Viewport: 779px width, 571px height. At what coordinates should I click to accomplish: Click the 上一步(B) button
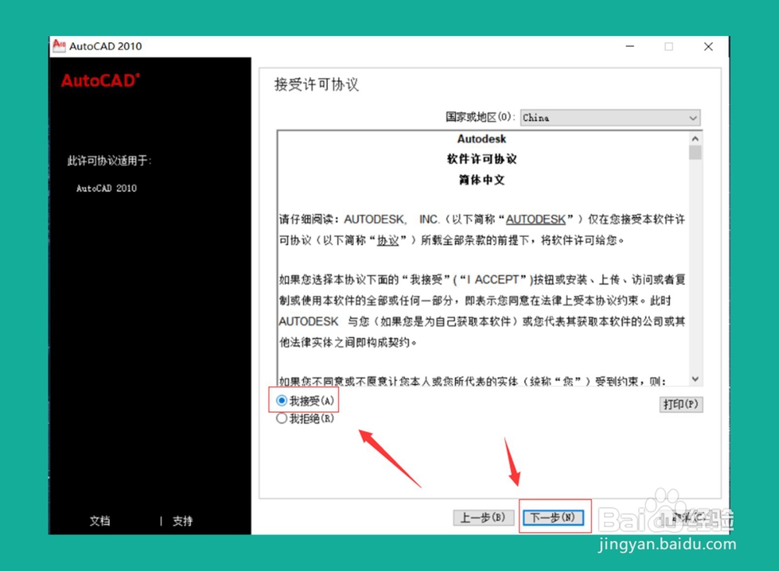(483, 517)
